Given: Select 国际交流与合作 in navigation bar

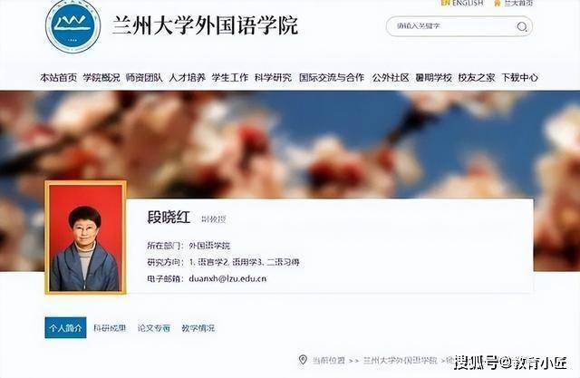Looking at the screenshot, I should (x=332, y=78).
